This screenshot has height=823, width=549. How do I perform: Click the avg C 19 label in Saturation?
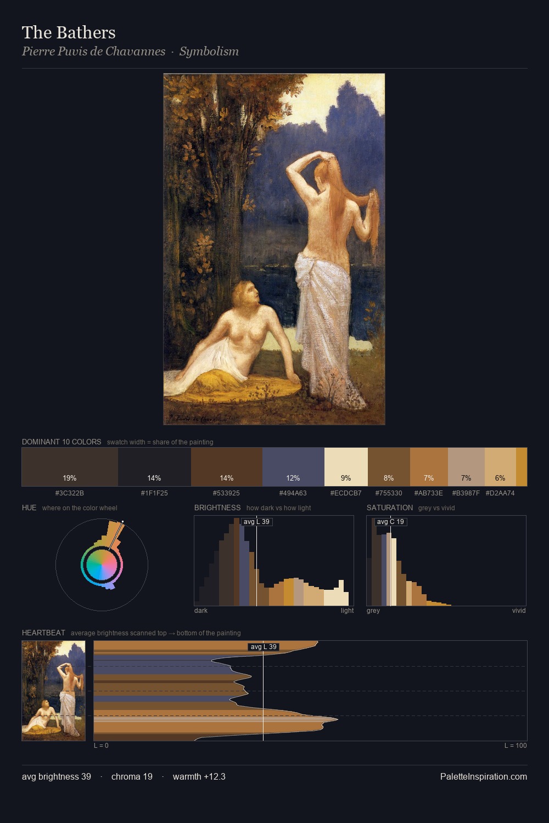pos(390,522)
